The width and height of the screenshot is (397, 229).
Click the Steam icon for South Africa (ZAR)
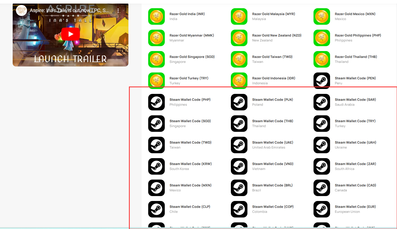click(x=322, y=166)
